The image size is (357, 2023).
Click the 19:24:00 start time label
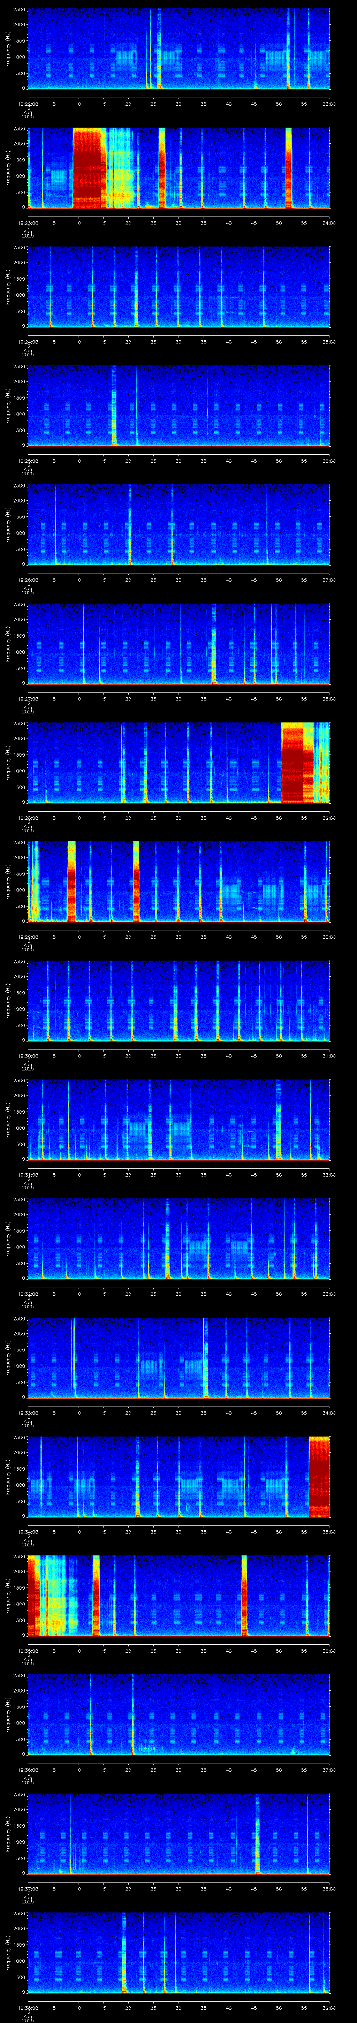(x=28, y=342)
